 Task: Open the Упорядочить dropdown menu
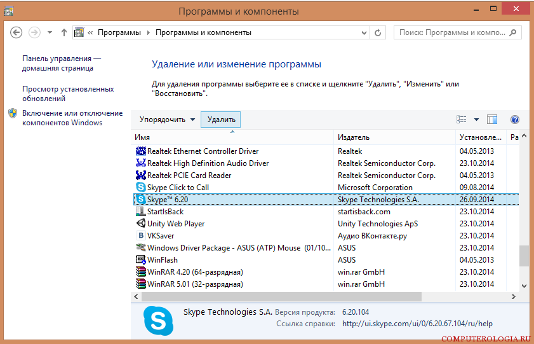168,120
